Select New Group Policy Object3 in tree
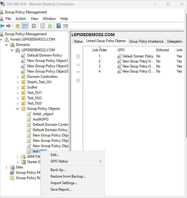Viewport: 187px width, 198px height. [x=48, y=71]
